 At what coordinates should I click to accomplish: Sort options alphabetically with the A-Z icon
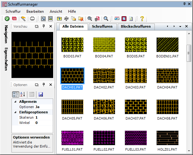point(23,94)
